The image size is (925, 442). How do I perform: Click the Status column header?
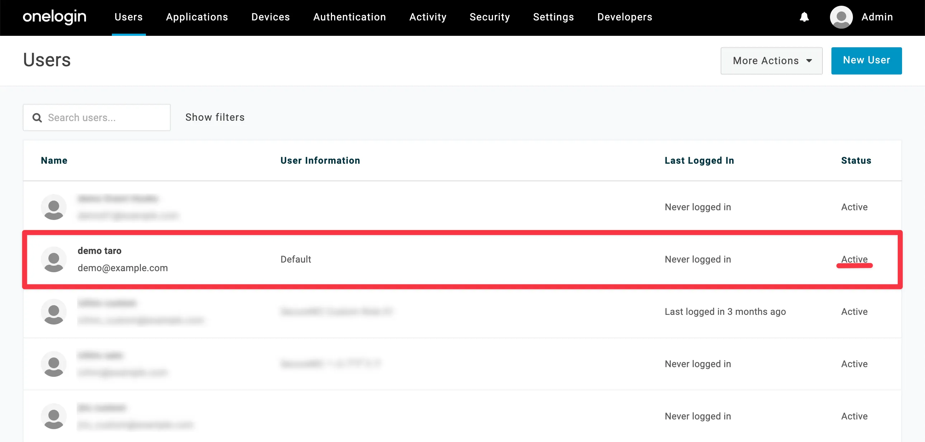click(x=856, y=160)
